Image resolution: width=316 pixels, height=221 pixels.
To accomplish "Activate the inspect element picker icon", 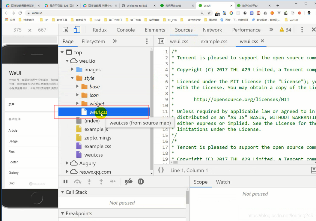I will point(65,30).
